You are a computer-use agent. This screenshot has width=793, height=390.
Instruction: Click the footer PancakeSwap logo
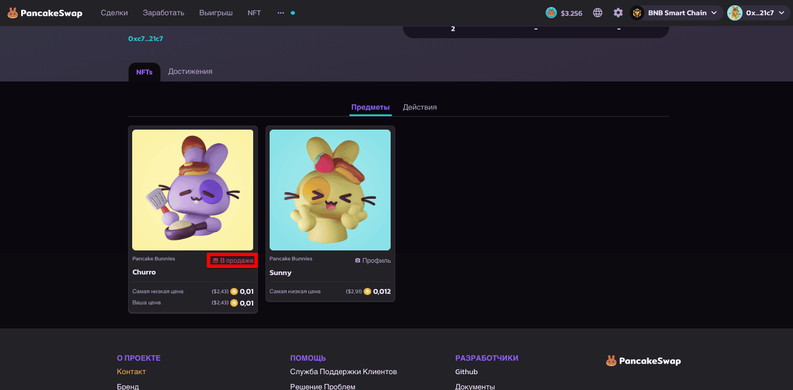click(644, 361)
